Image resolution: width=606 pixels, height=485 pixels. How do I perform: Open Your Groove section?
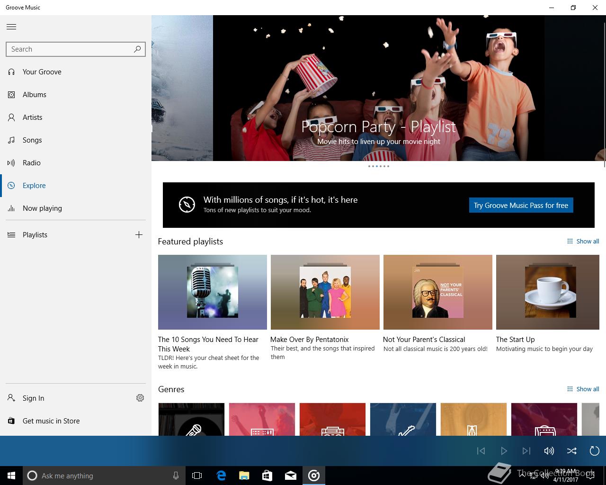tap(76, 72)
